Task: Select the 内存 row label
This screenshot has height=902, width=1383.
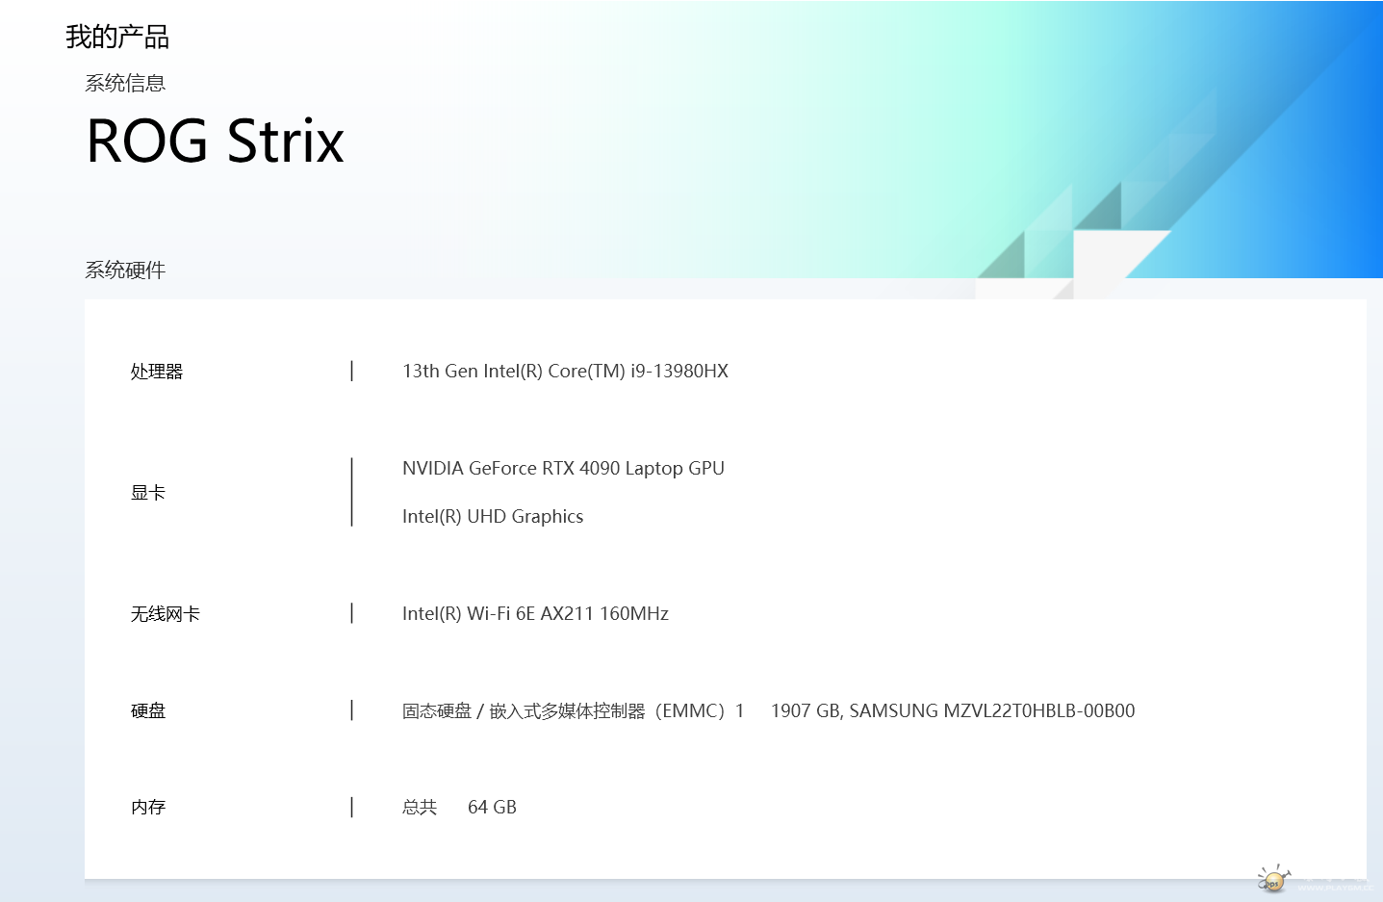Action: tap(148, 808)
